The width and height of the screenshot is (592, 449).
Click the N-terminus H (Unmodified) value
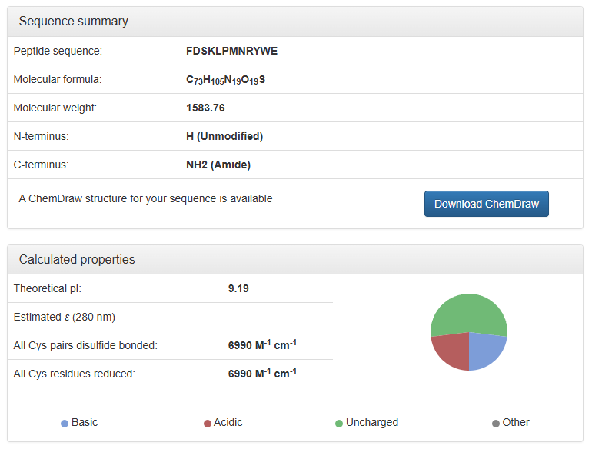(224, 136)
